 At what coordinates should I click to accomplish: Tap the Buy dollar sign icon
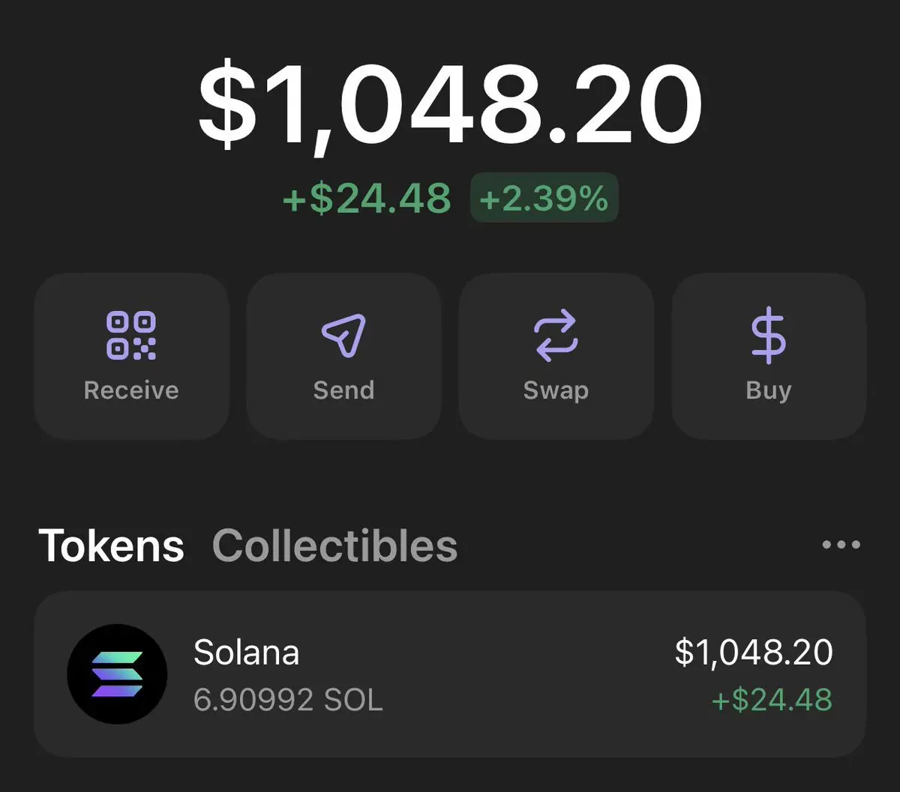(768, 336)
